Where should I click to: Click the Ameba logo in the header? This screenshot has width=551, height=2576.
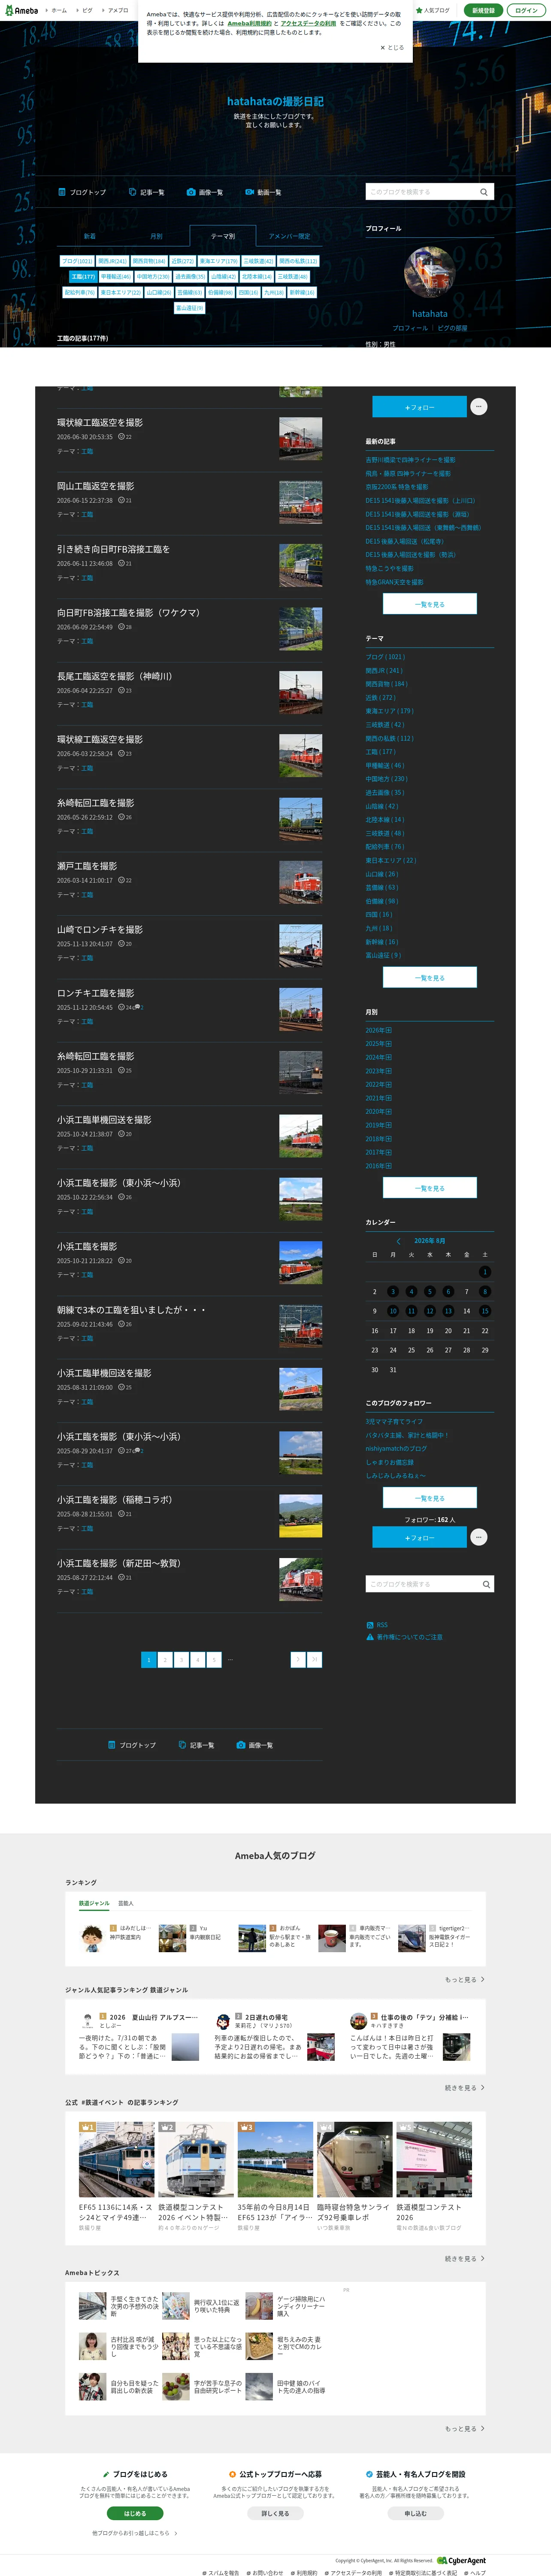coord(21,10)
